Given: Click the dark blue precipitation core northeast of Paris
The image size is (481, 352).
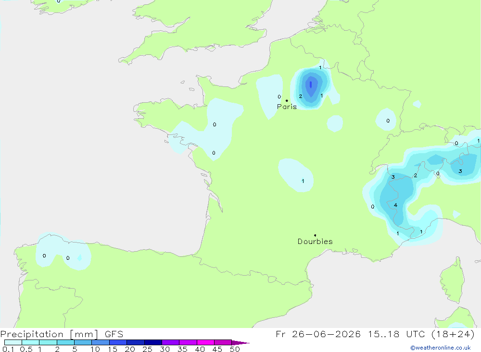Looking at the screenshot, I should click(311, 85).
